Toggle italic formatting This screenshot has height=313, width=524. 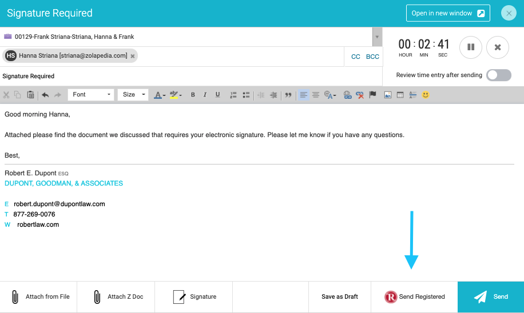[205, 95]
